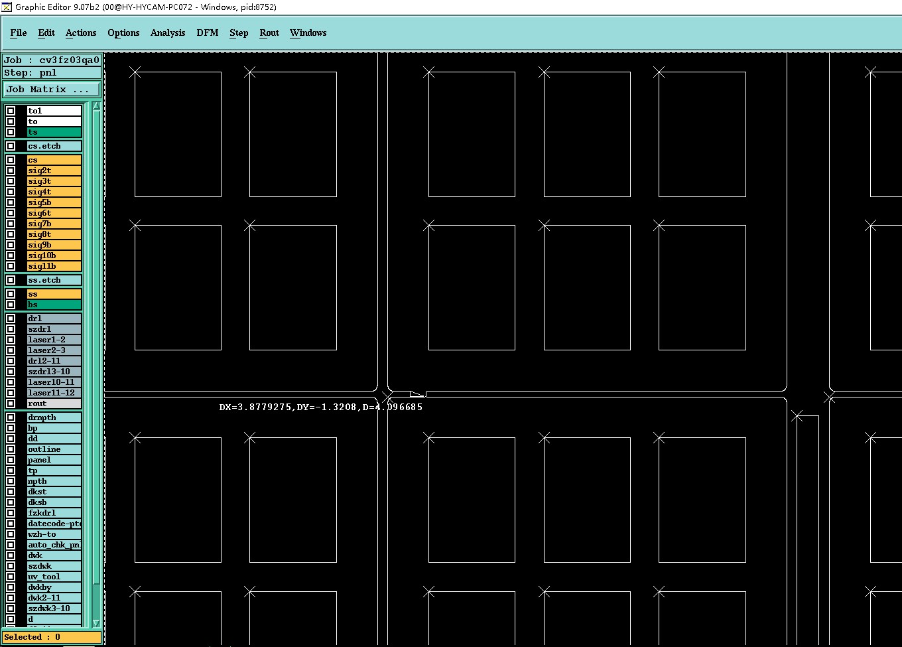
Task: Select layer name szdrl
Action: pos(54,329)
